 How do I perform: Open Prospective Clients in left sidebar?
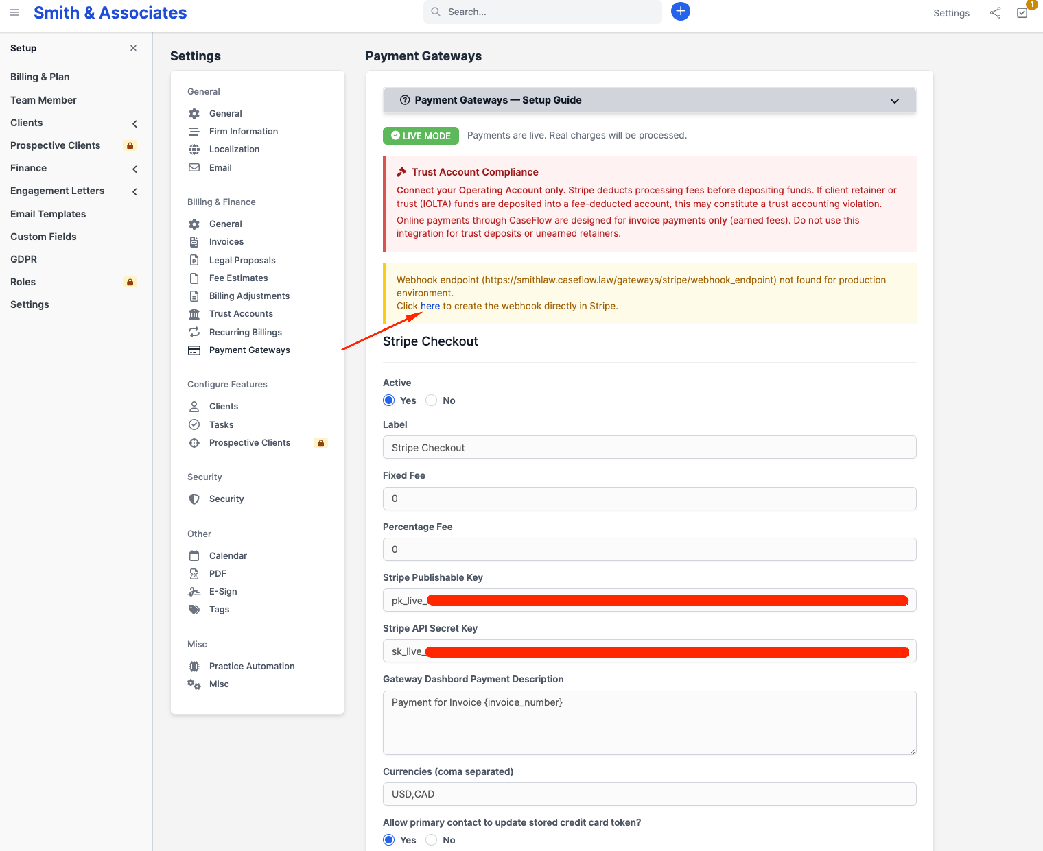coord(55,145)
